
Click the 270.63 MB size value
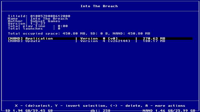[154, 38]
